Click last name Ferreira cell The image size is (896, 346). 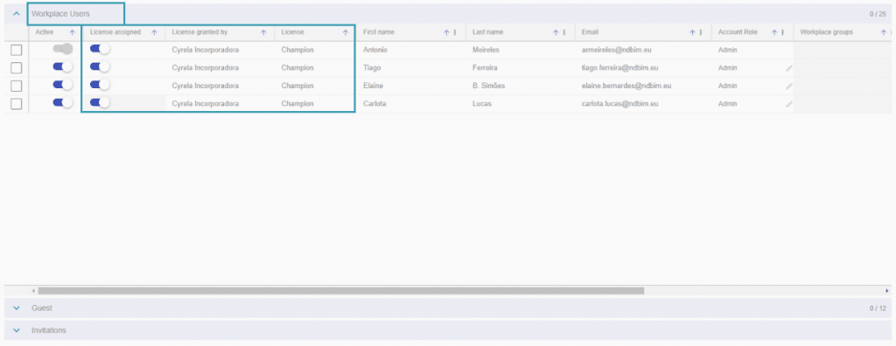485,68
